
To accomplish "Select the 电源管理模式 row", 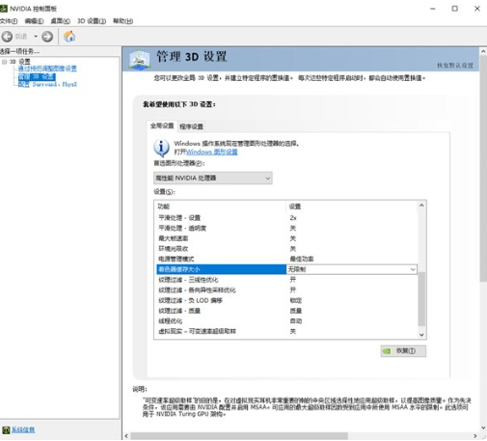I will 287,259.
